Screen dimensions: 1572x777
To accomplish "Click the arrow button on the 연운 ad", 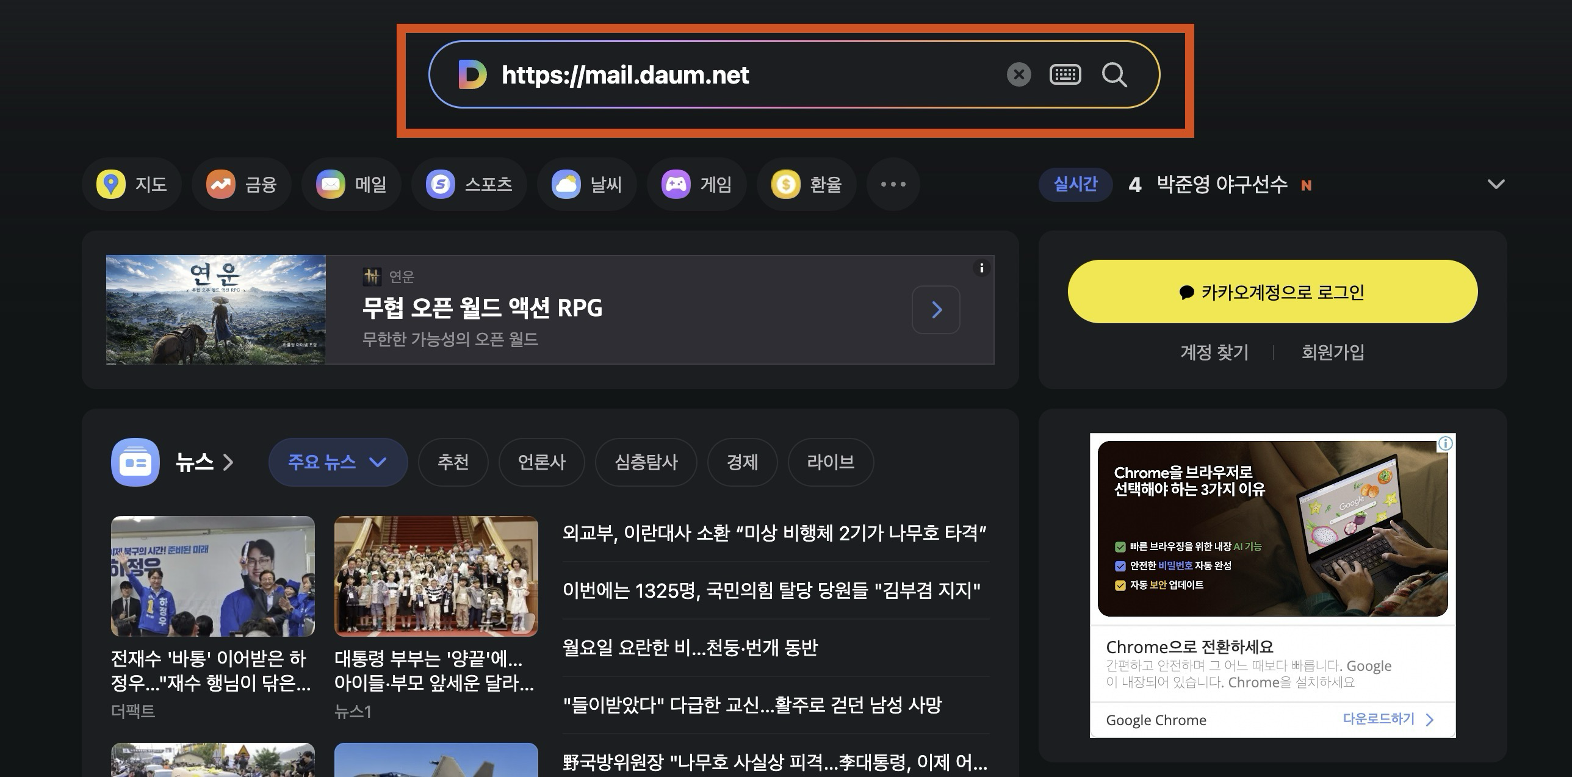I will point(936,310).
